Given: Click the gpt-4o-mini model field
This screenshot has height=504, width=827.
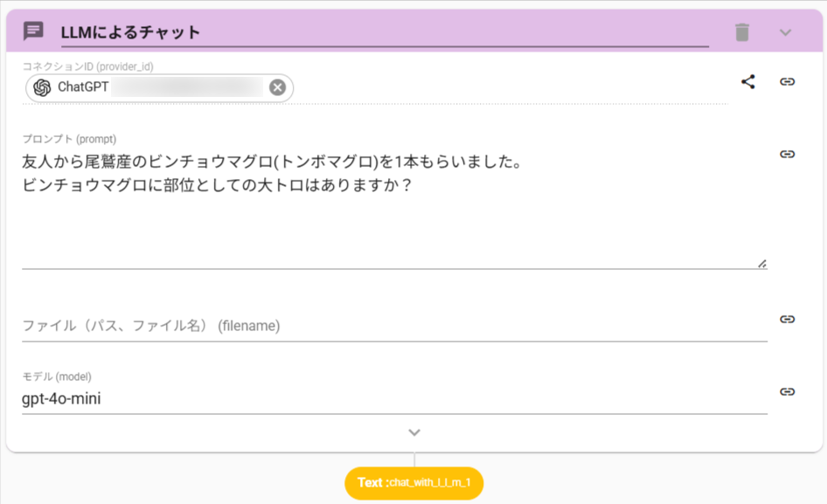Looking at the screenshot, I should click(x=393, y=399).
